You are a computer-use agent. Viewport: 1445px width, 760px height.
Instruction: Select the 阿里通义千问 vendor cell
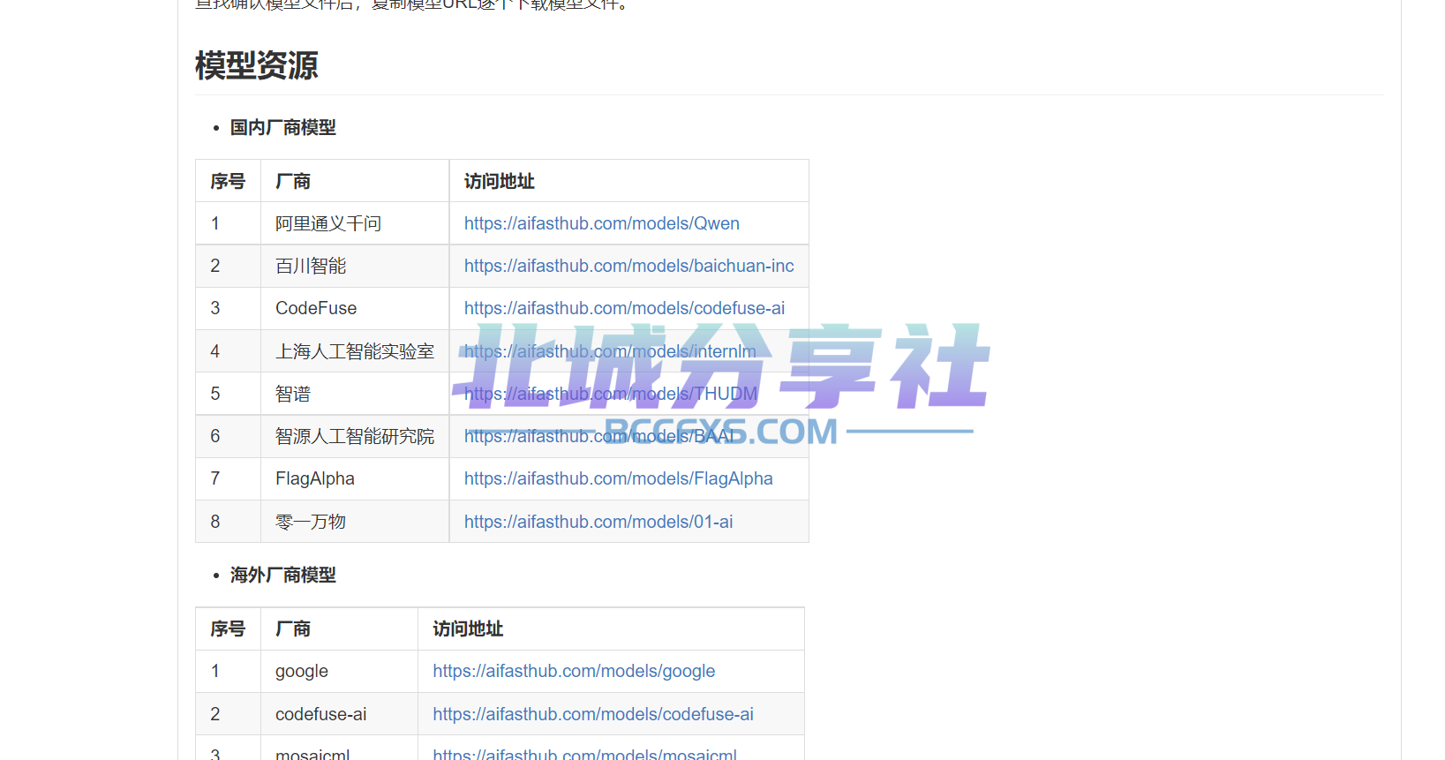tap(355, 223)
